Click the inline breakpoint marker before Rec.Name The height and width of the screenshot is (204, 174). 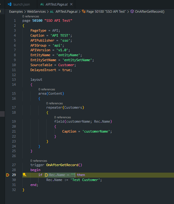click(46, 175)
